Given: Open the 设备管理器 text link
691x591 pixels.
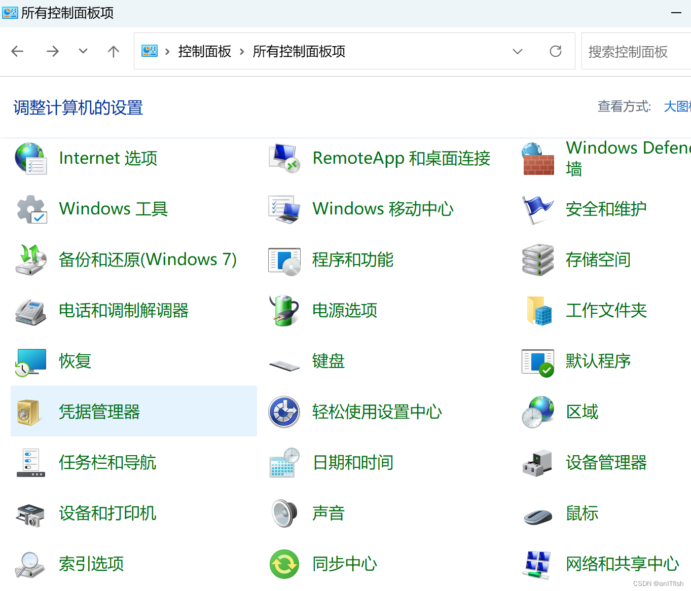Looking at the screenshot, I should point(606,462).
